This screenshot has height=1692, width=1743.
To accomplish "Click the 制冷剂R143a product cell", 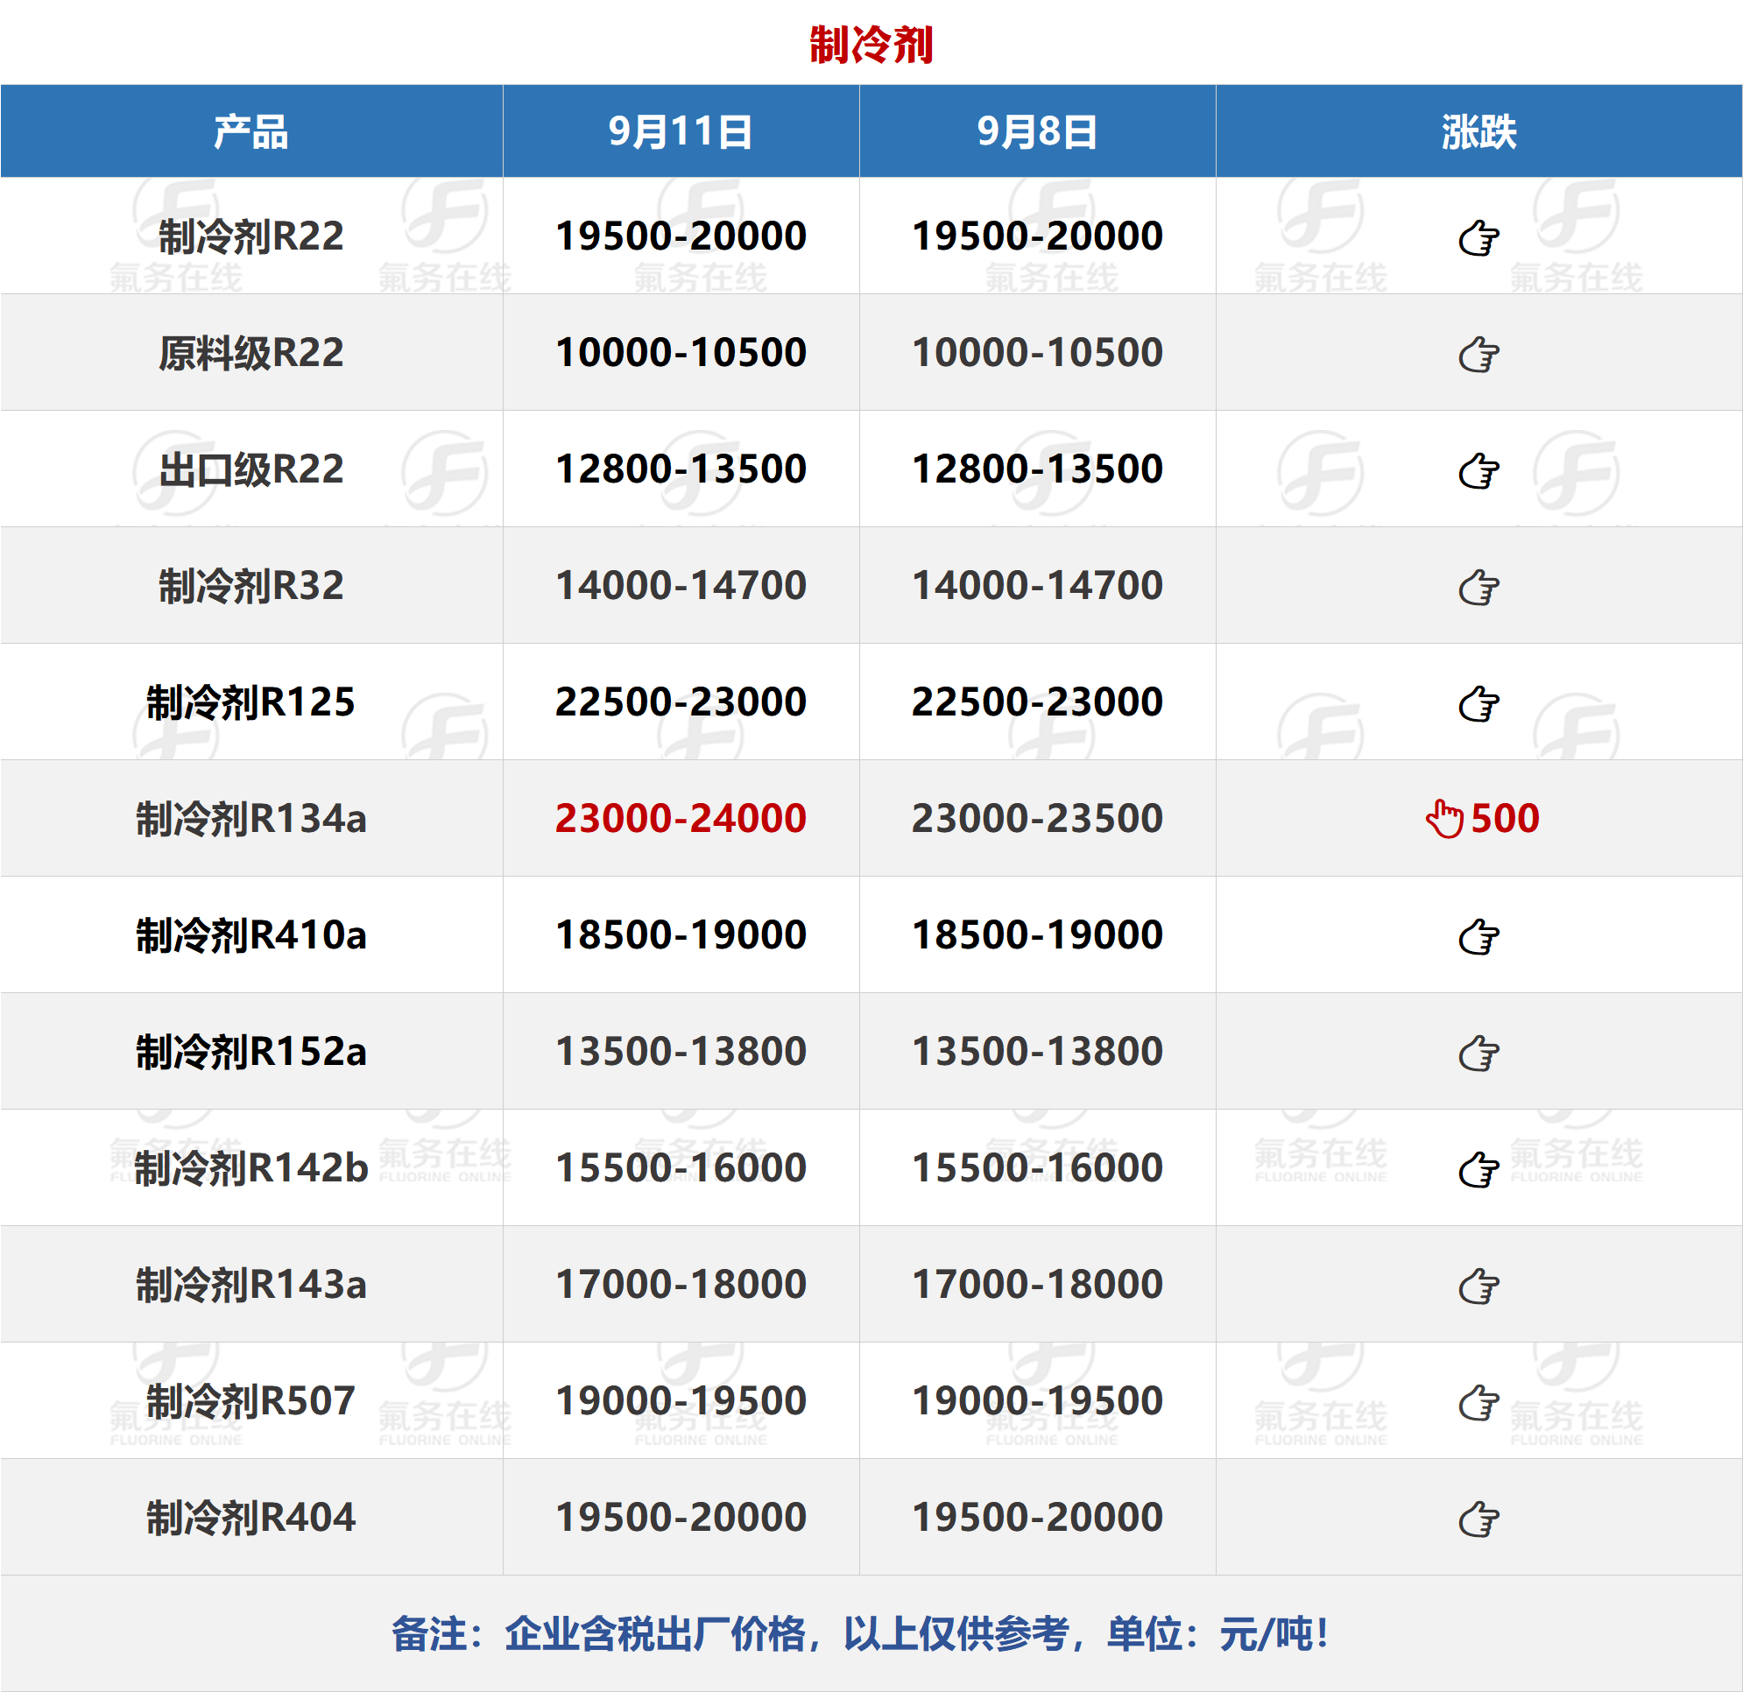I will 251,1284.
